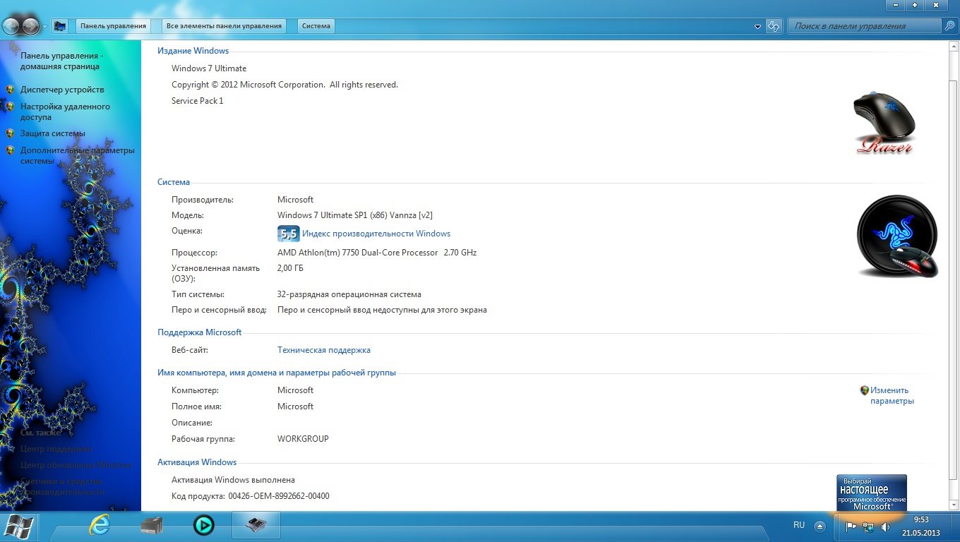The width and height of the screenshot is (960, 542).
Task: Click shield icon next to 'Изменить параметры'
Action: (865, 390)
